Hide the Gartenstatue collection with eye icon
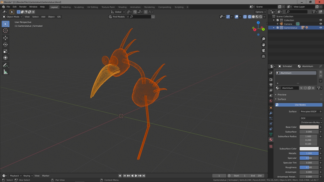The image size is (324, 182). (321, 28)
